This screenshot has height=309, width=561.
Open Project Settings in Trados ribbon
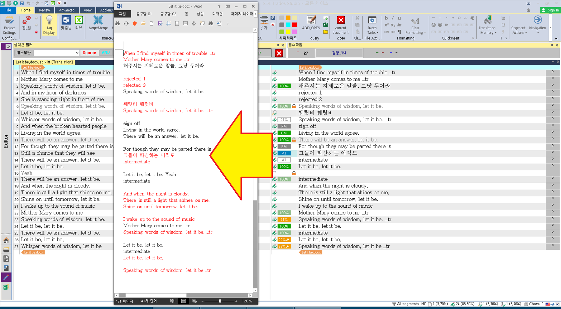click(9, 25)
